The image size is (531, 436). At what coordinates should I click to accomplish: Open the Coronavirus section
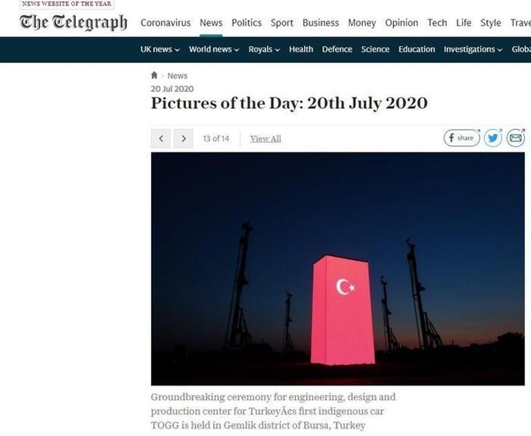point(166,23)
